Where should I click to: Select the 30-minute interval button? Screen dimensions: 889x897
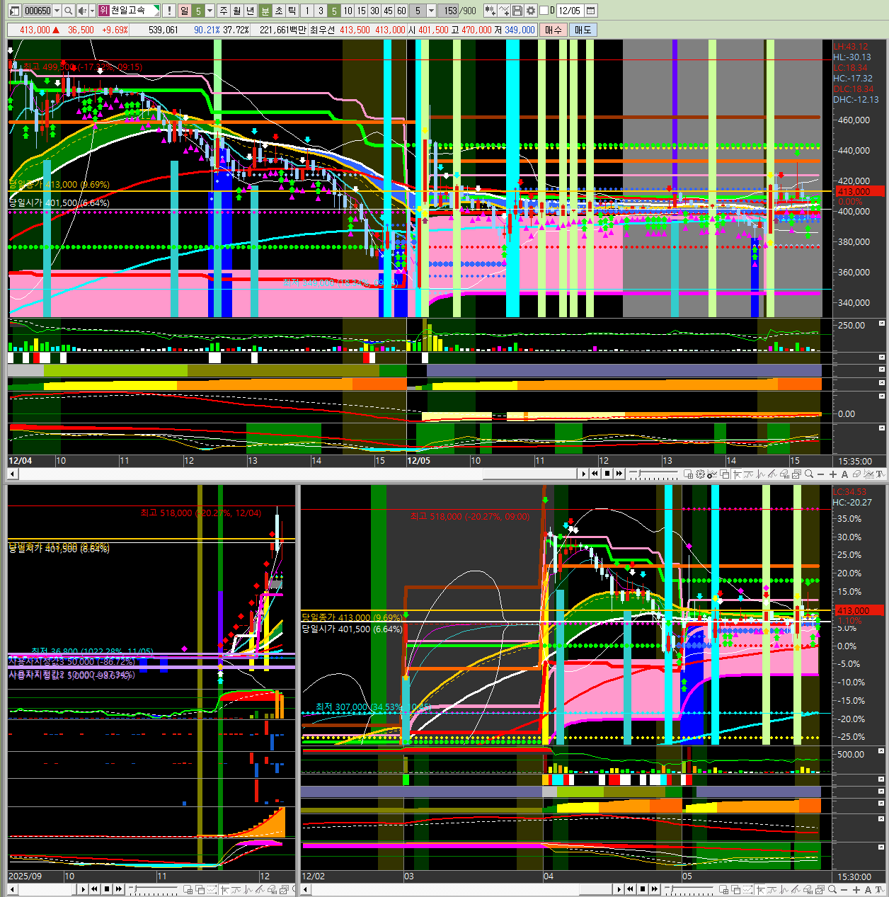click(374, 11)
